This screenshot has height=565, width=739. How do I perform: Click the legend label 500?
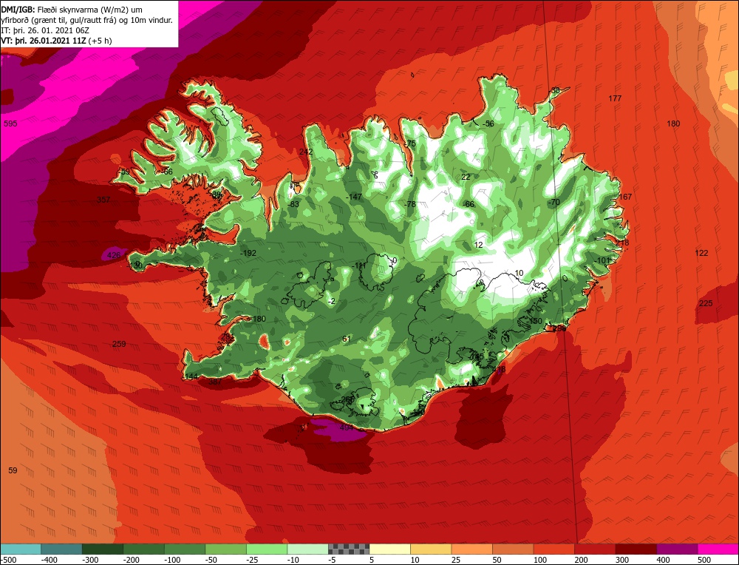click(704, 560)
